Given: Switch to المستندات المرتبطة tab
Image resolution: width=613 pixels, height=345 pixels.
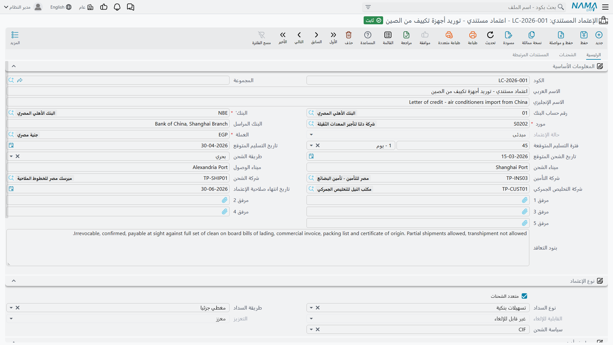Looking at the screenshot, I should (x=531, y=55).
